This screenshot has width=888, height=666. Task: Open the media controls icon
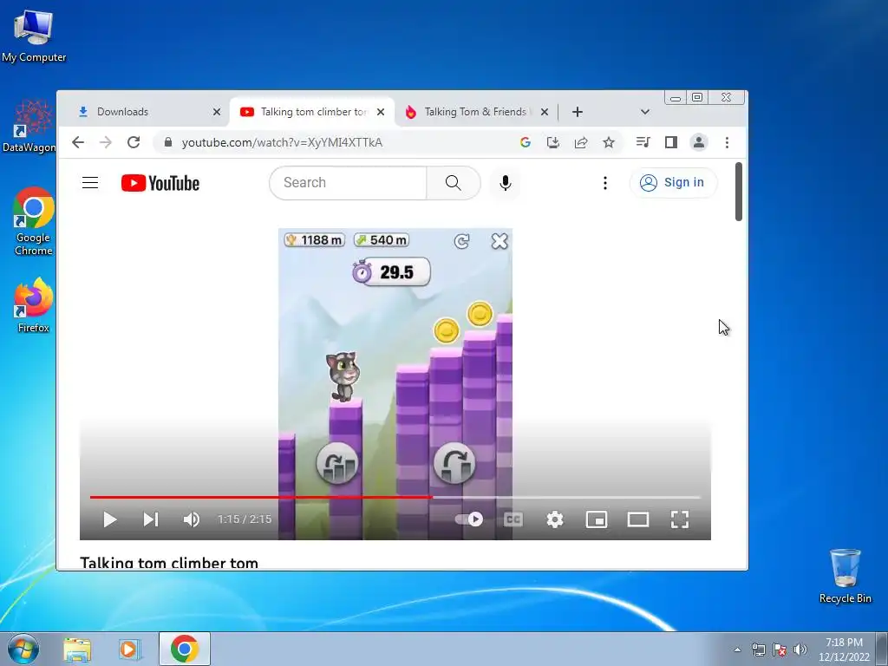pyautogui.click(x=643, y=142)
